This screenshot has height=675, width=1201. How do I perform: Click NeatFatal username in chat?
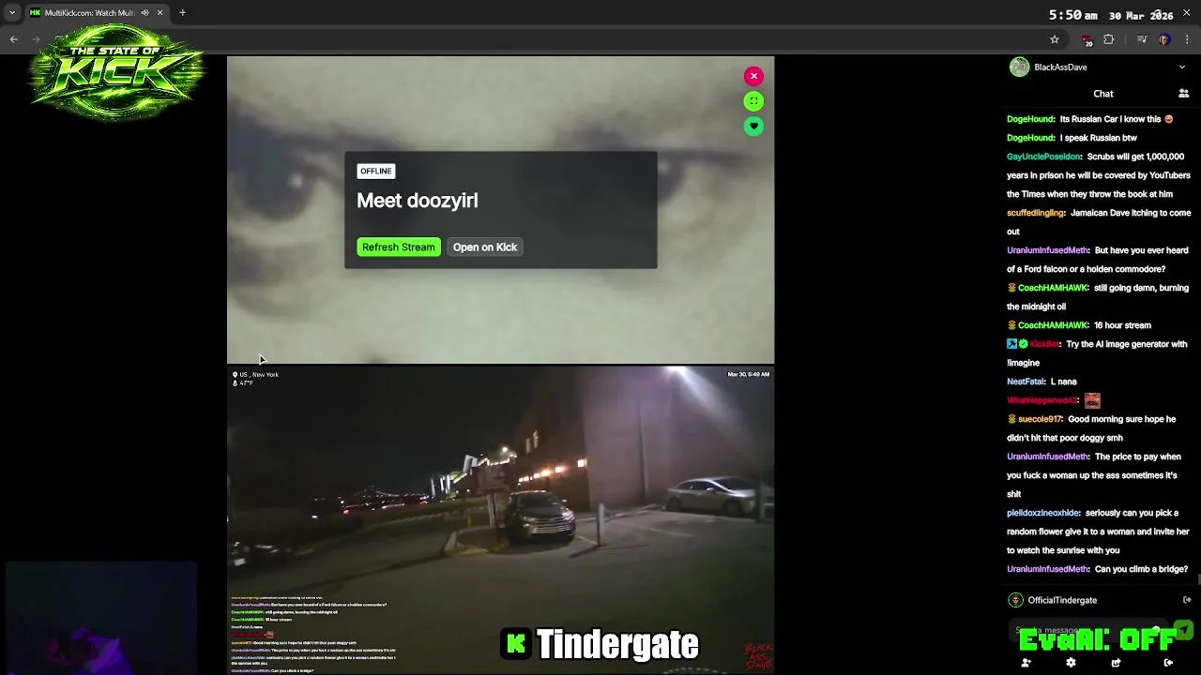1026,382
